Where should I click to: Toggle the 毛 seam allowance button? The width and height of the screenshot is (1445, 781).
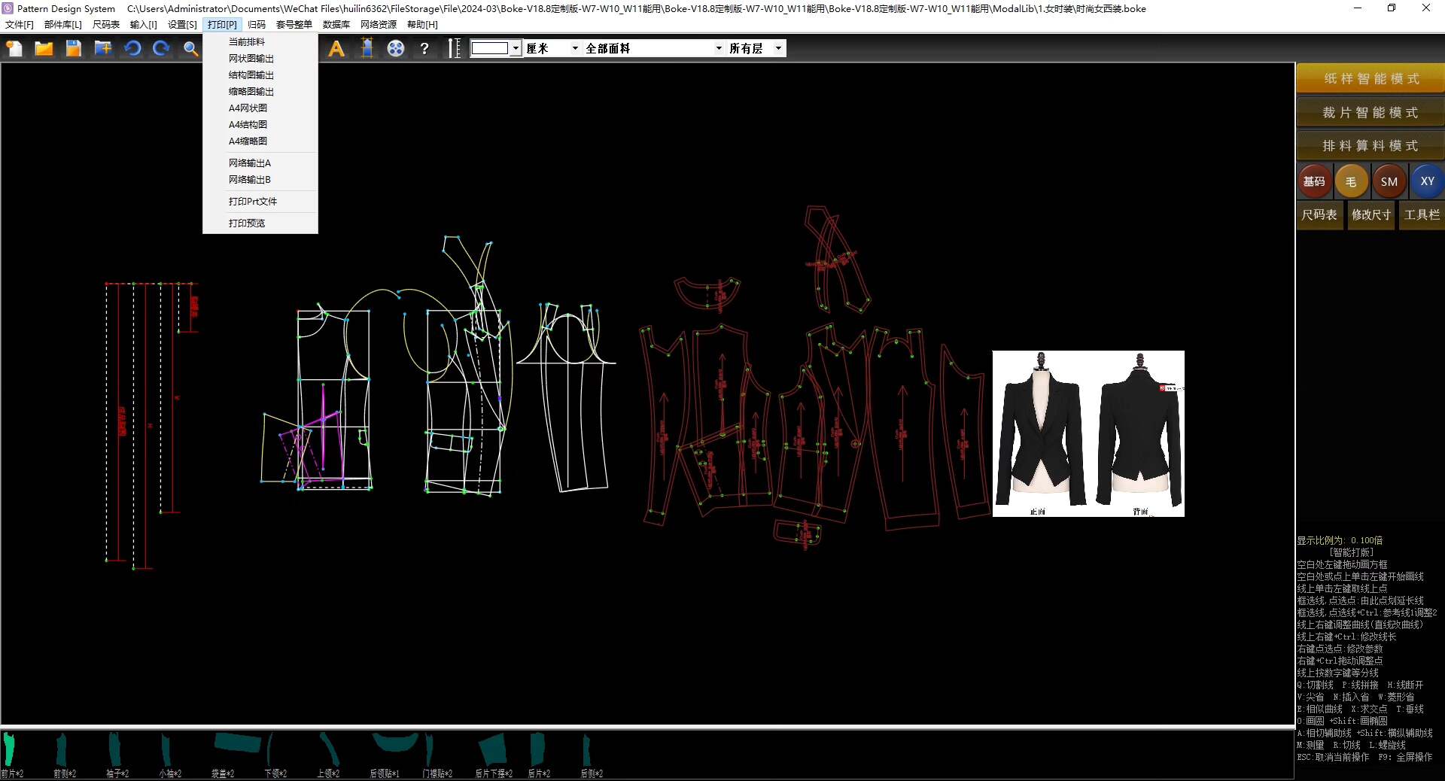(x=1351, y=181)
